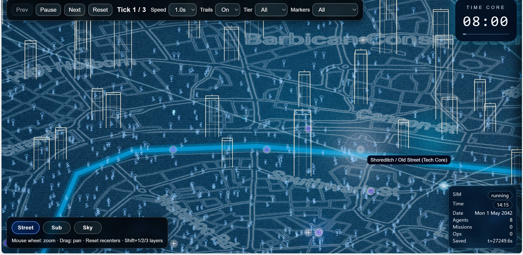Open the Speed dropdown showing 1.0s

183,10
